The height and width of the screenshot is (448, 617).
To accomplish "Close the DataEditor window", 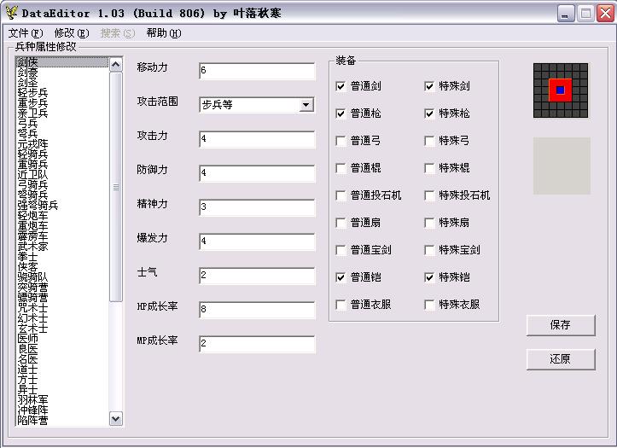I will pyautogui.click(x=605, y=14).
